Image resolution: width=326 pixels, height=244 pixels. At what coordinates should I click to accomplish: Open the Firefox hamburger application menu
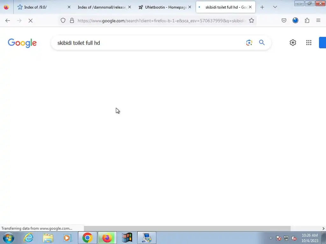click(x=318, y=20)
